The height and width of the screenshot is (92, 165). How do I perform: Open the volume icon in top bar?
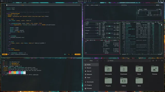point(161,1)
